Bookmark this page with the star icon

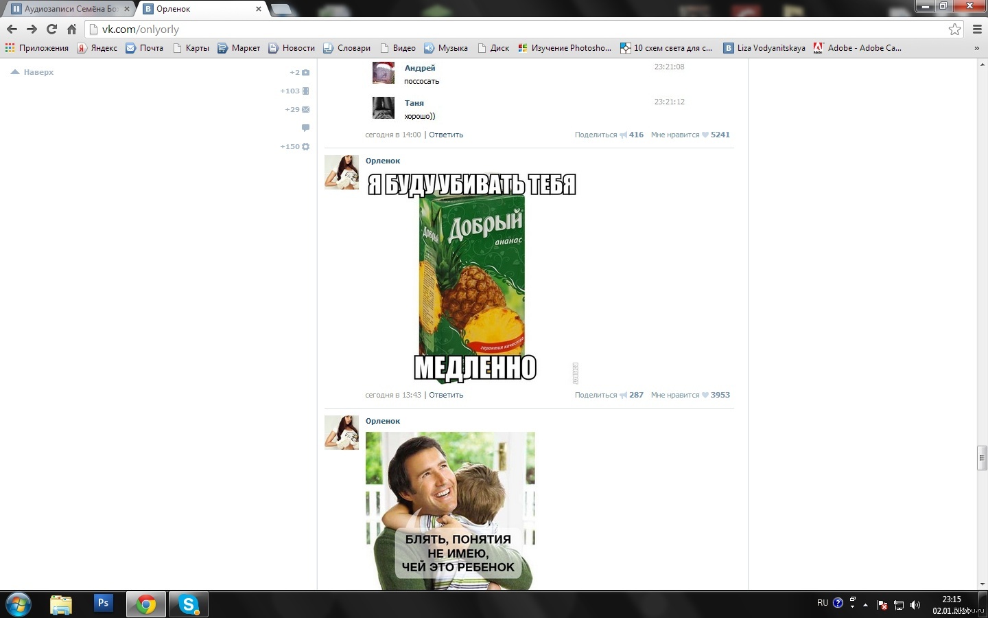954,29
